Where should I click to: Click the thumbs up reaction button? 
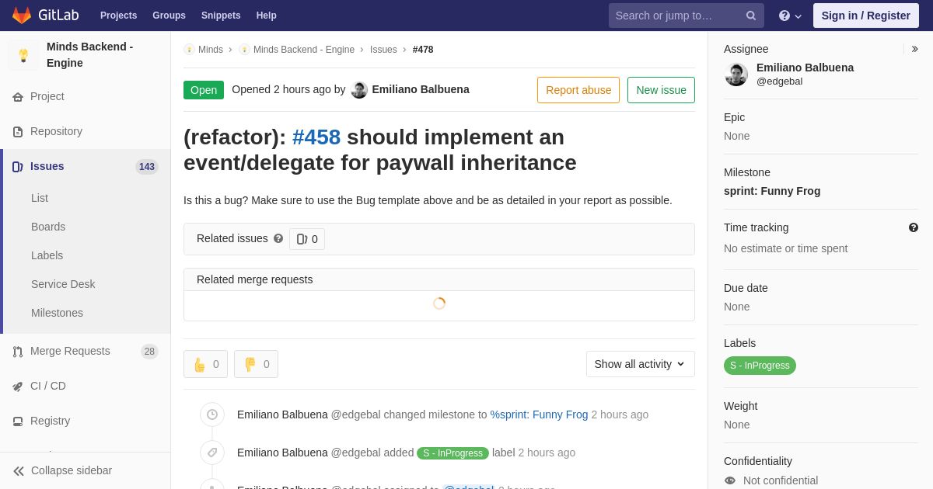coord(205,364)
